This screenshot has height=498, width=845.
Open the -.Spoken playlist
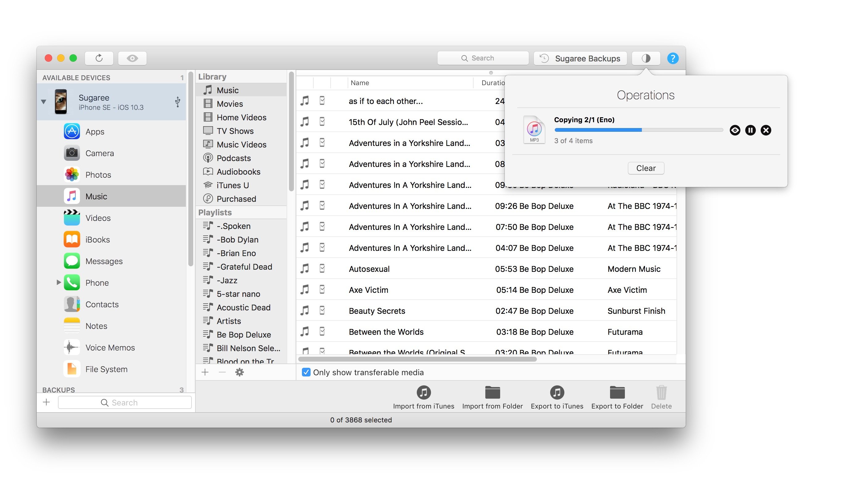241,226
